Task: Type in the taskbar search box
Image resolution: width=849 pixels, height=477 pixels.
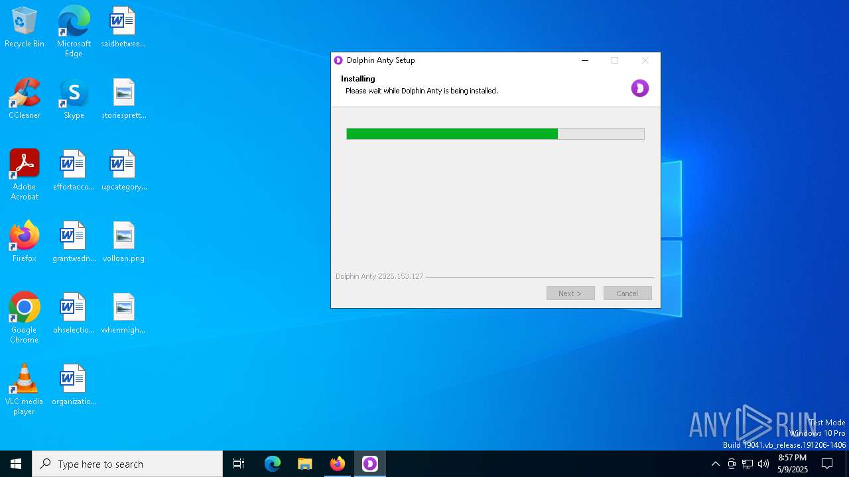Action: pos(127,464)
